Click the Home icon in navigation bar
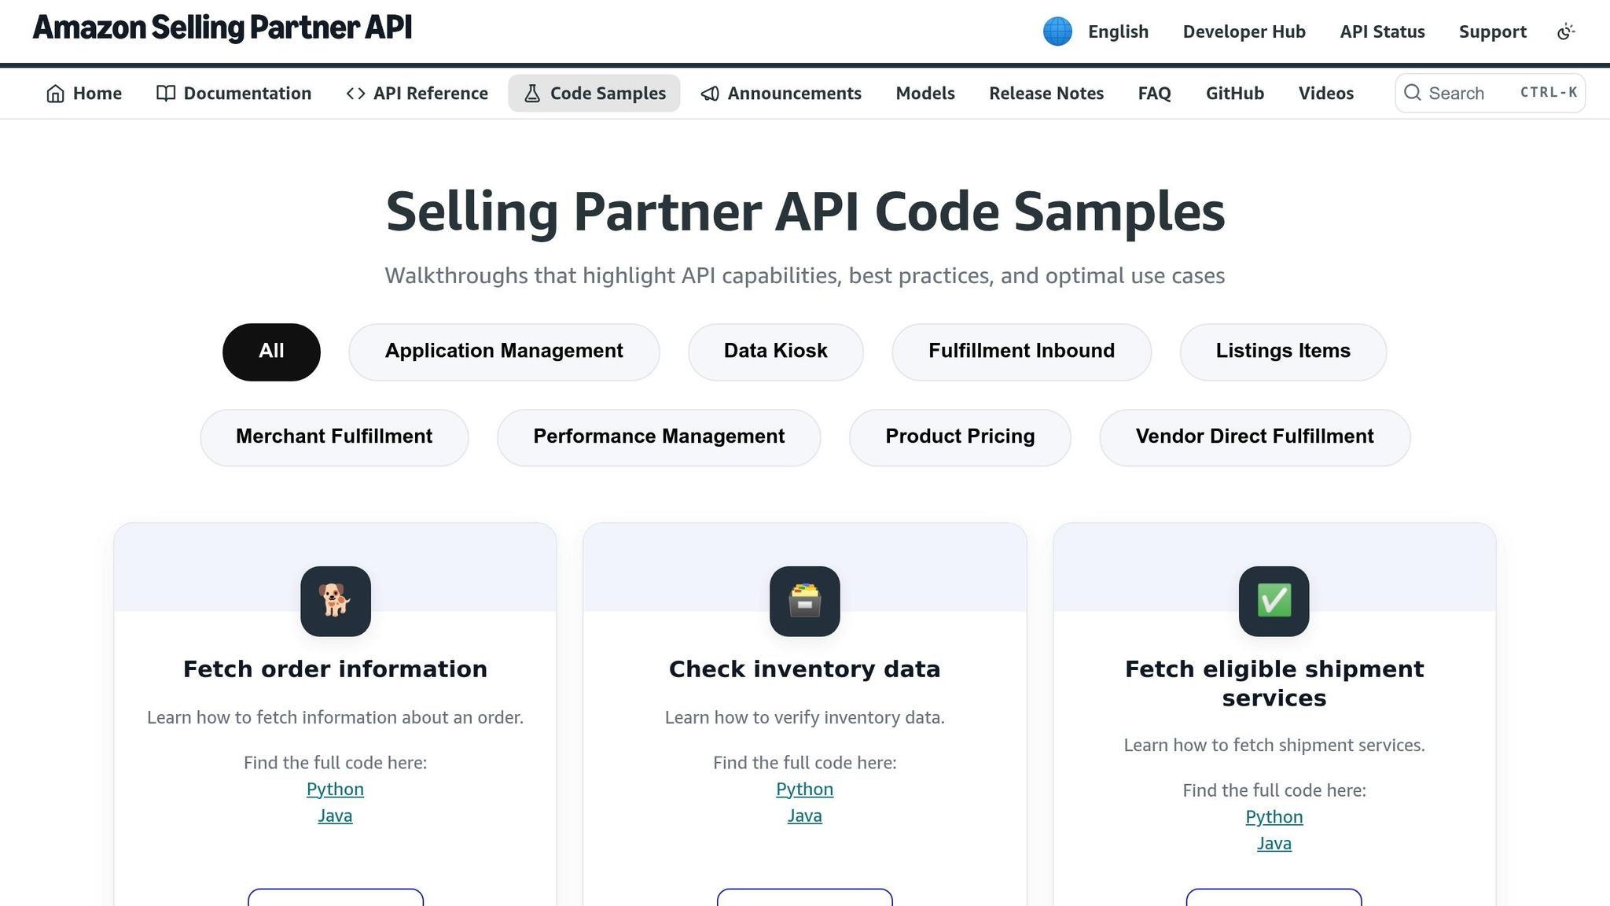The width and height of the screenshot is (1610, 906). pyautogui.click(x=55, y=93)
